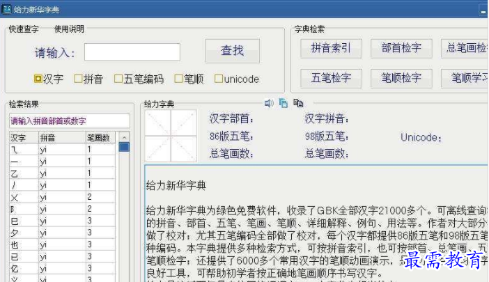The width and height of the screenshot is (489, 282).
Task: Click the 笔画数 column header
Action: pyautogui.click(x=100, y=138)
